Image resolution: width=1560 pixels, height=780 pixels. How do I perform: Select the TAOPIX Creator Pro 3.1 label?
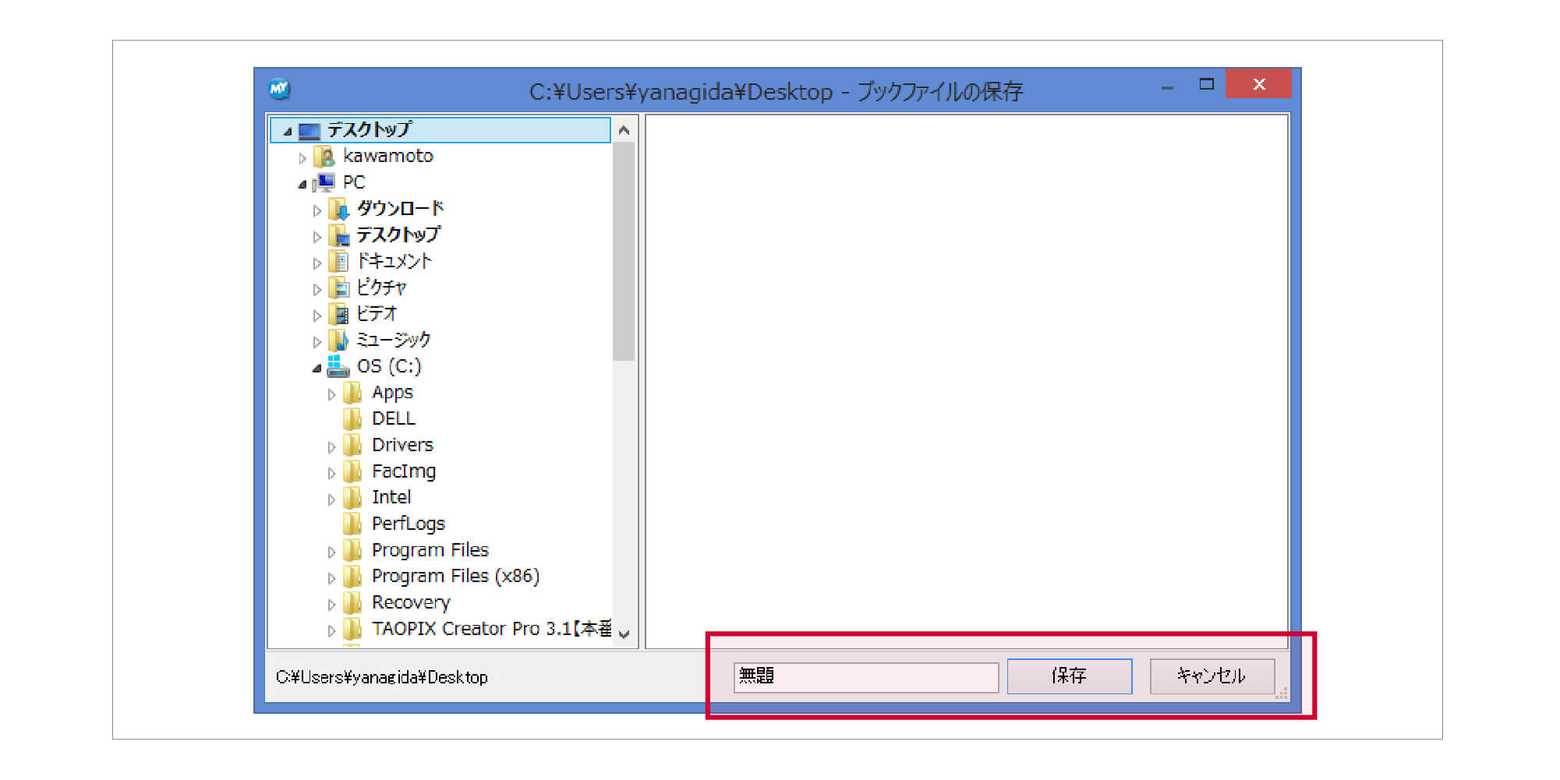pos(492,629)
